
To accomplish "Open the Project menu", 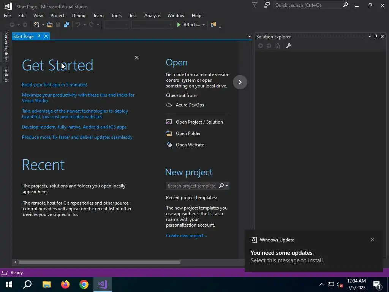I will click(57, 15).
